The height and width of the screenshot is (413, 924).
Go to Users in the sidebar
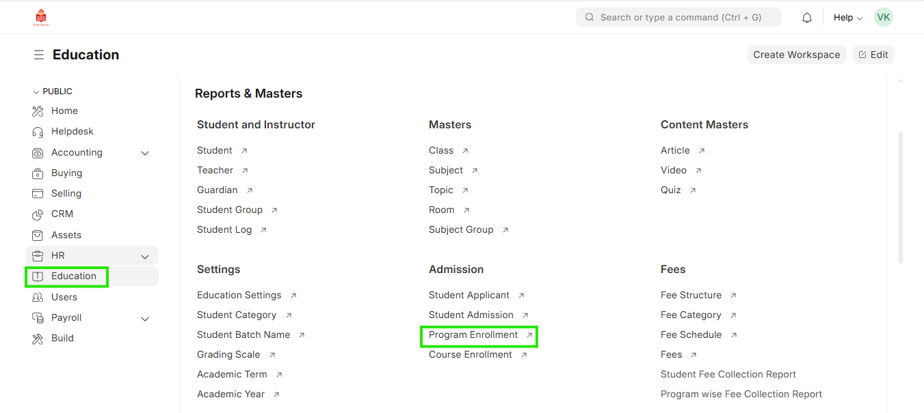click(64, 297)
